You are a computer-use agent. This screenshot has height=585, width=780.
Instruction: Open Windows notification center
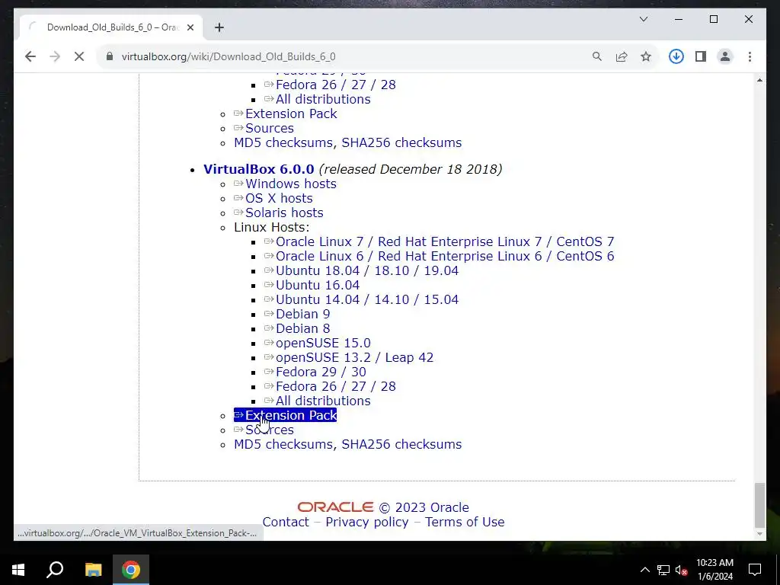(755, 570)
